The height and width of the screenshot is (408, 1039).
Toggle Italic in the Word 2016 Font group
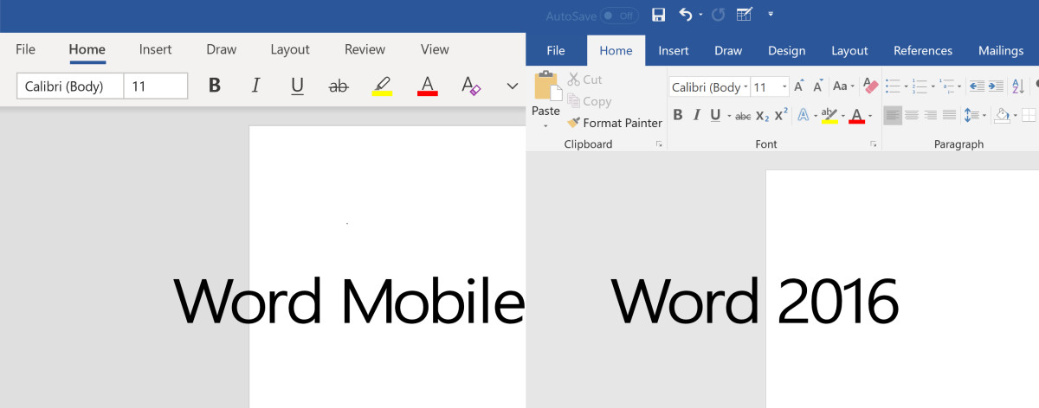696,115
